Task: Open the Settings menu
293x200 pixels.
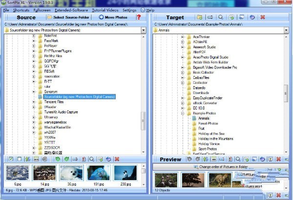Action: tap(129, 10)
